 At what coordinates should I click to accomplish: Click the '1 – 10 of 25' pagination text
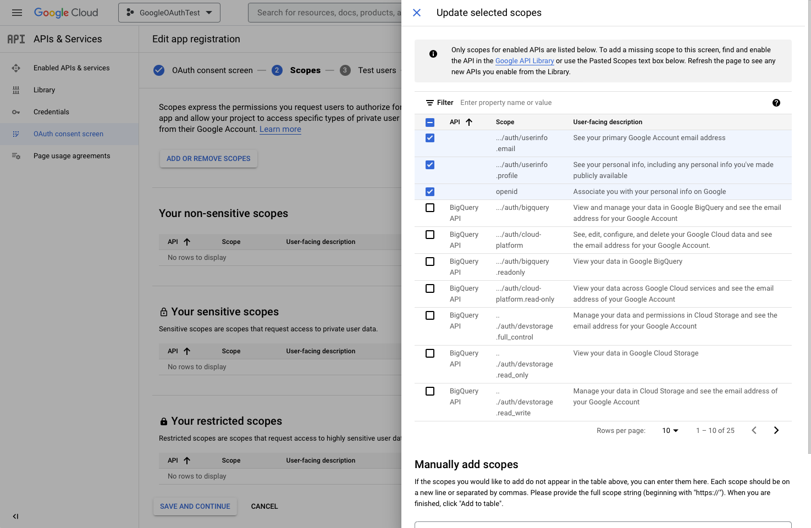[x=715, y=431]
